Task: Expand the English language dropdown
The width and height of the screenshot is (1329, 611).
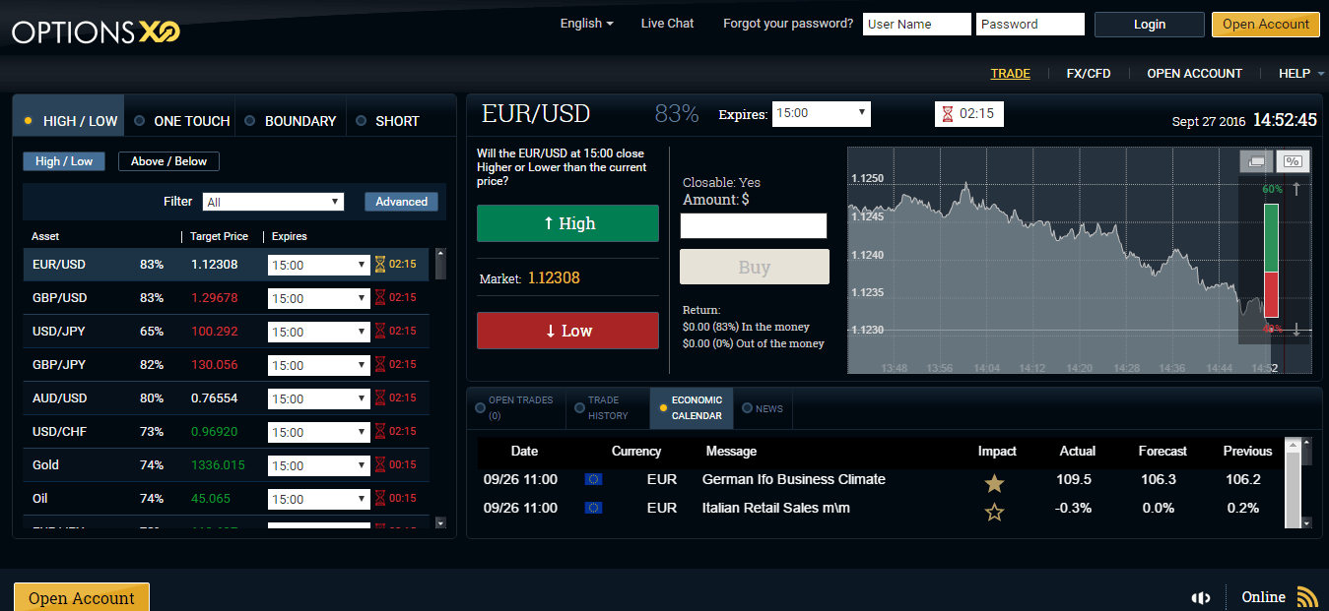Action: 585,23
